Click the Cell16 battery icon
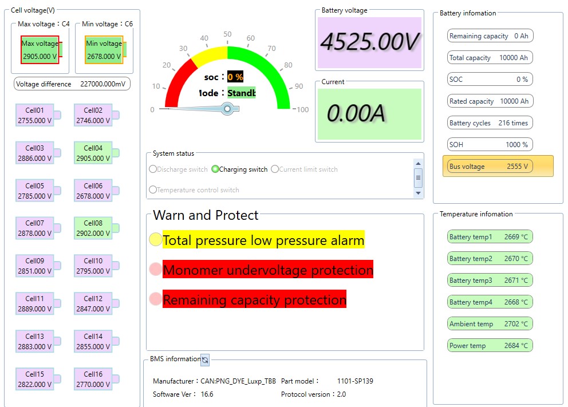 (93, 379)
